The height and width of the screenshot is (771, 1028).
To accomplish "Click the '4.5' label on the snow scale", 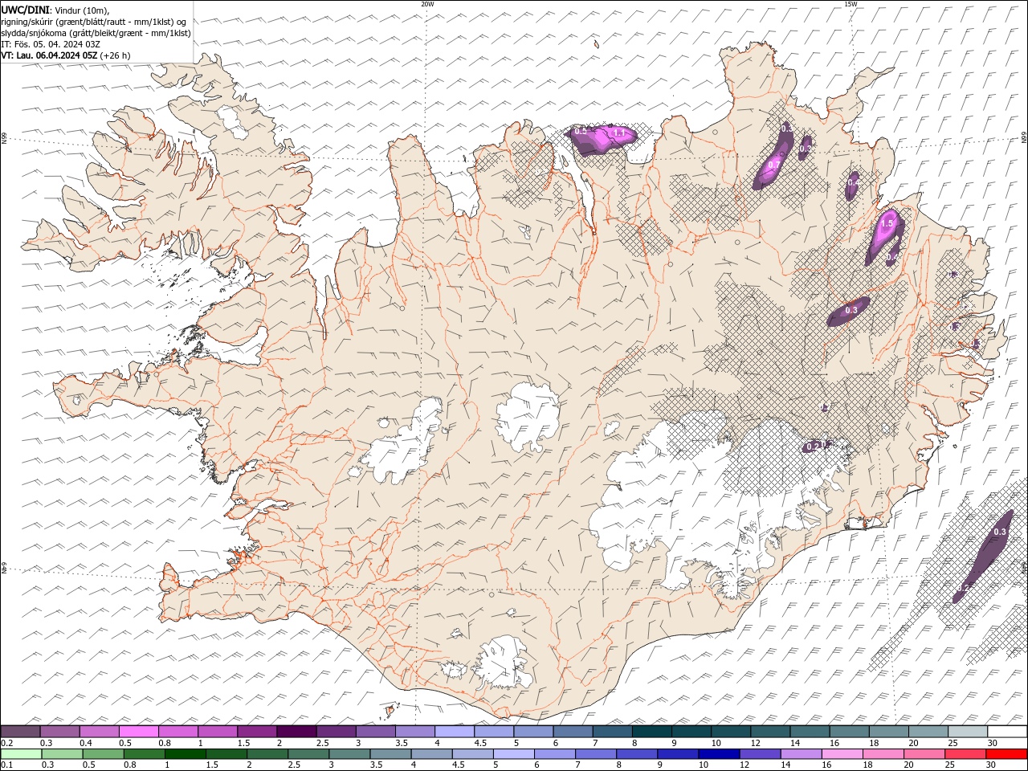I will click(x=480, y=743).
